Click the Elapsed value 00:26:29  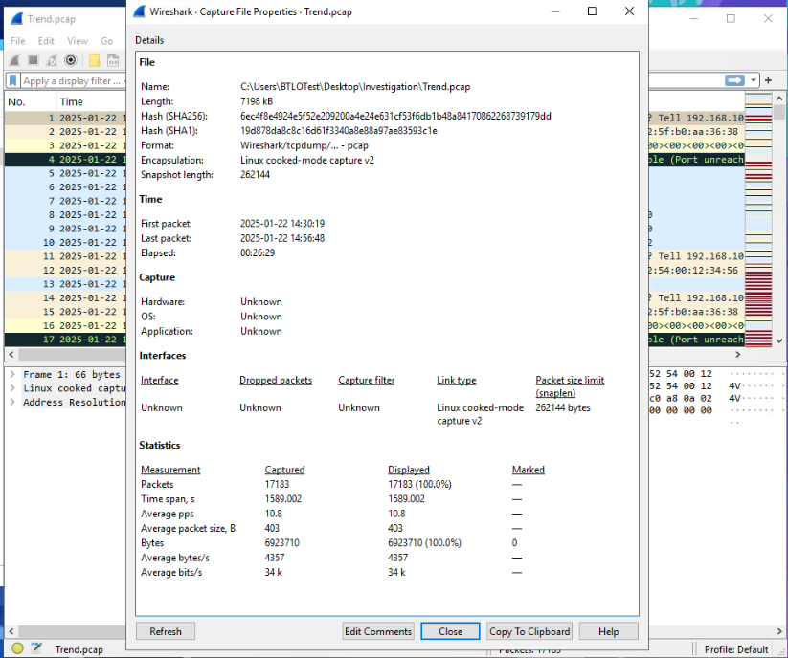point(258,252)
